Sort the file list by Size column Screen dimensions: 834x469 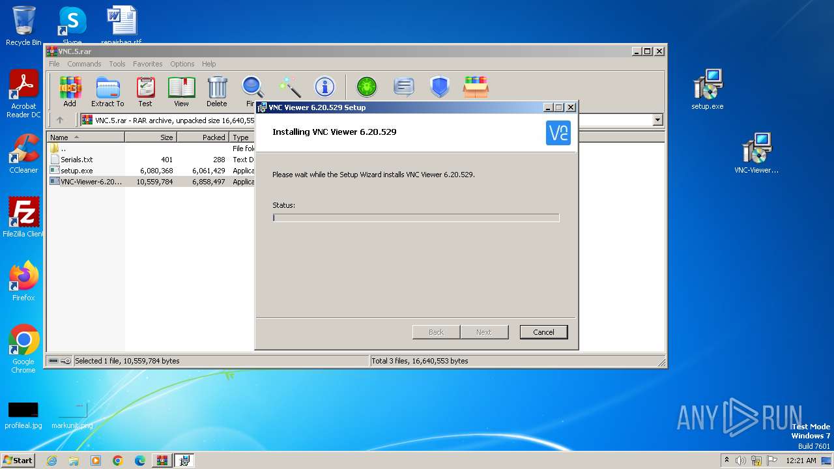(151, 137)
